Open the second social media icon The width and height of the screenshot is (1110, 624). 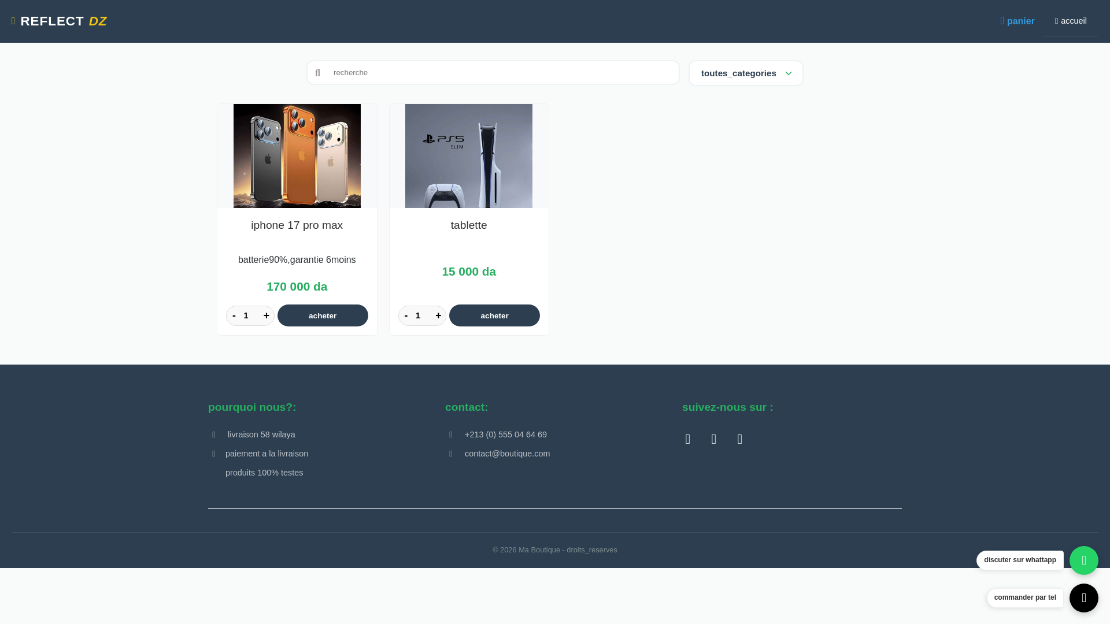click(714, 439)
